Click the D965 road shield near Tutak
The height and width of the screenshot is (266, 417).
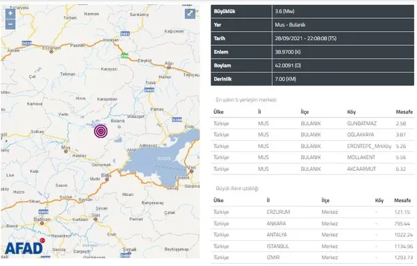coord(149,90)
